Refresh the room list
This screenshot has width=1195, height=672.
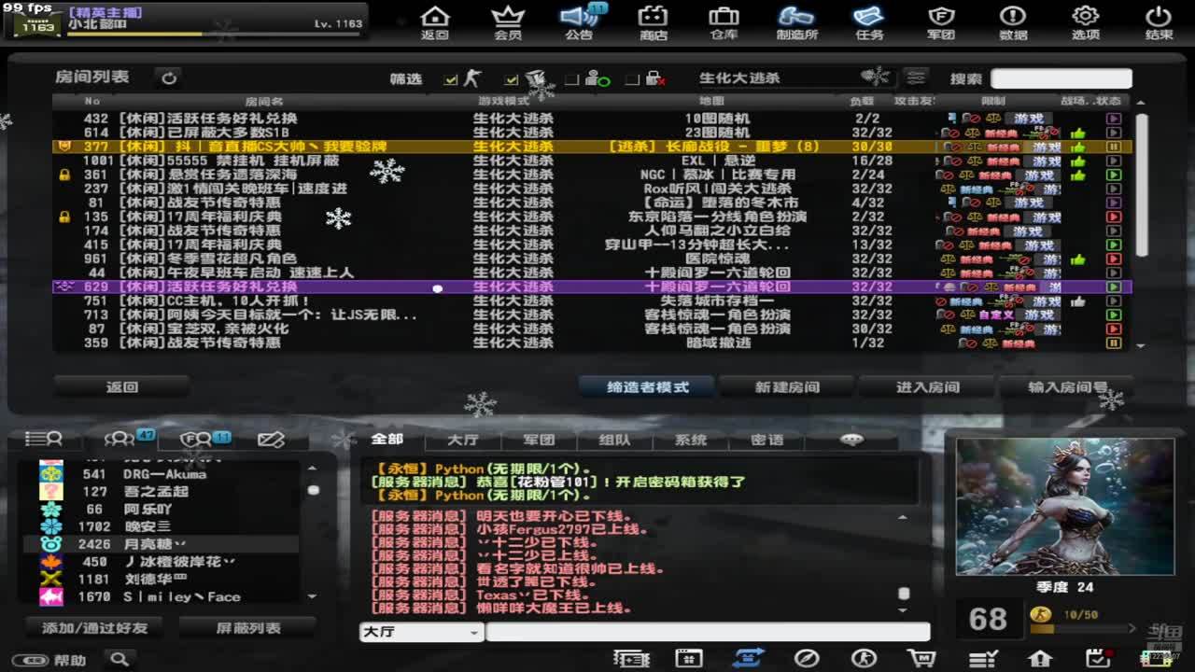click(169, 78)
